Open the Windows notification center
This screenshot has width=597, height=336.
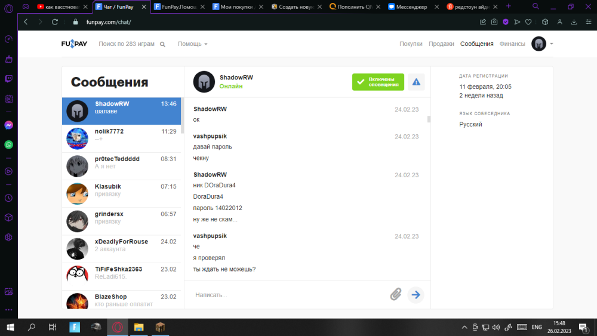(x=583, y=327)
